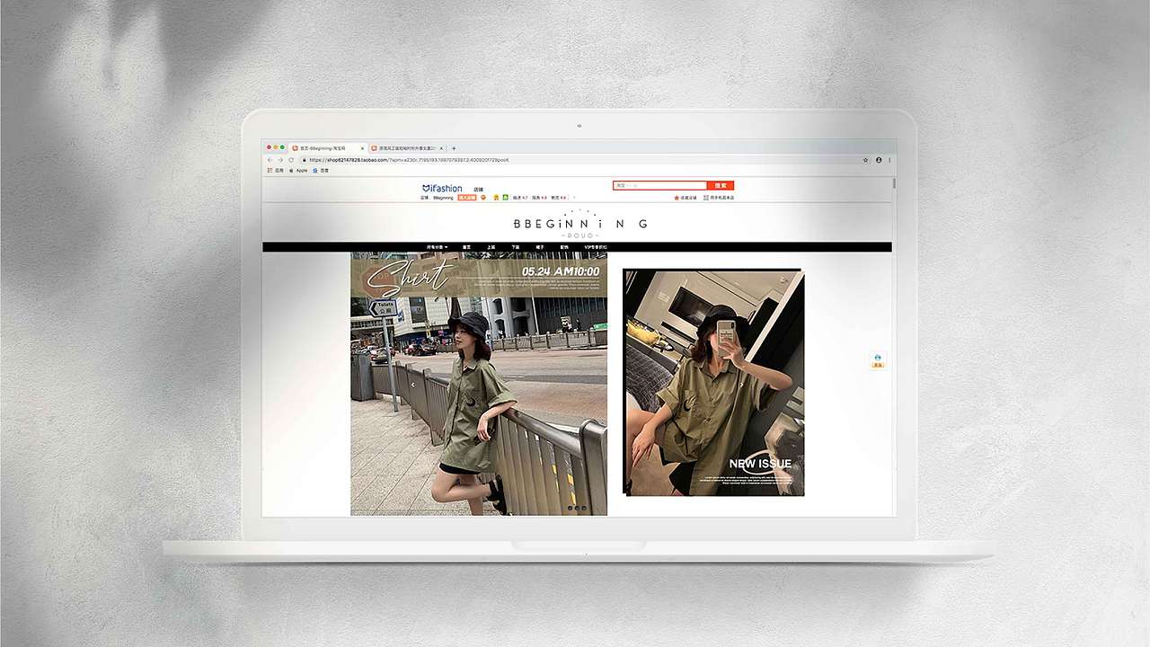Viewport: 1150px width, 647px height.
Task: Click the floating side widget at the page's right edge
Action: (878, 360)
